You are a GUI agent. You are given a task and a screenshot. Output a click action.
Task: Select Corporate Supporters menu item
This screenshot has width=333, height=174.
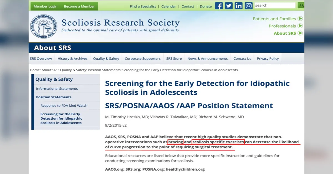[x=143, y=58]
